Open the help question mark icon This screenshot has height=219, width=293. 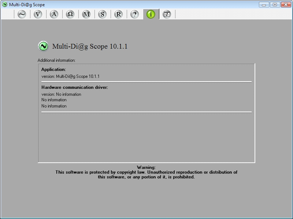[134, 14]
